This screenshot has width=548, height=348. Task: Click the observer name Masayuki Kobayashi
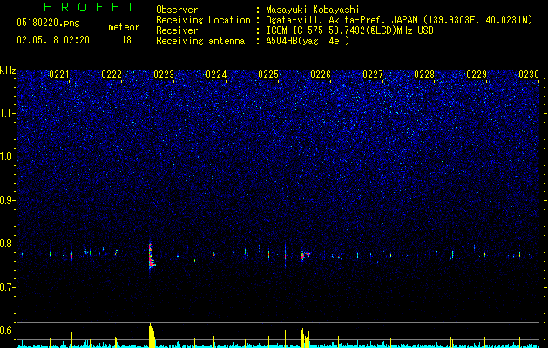pyautogui.click(x=313, y=10)
